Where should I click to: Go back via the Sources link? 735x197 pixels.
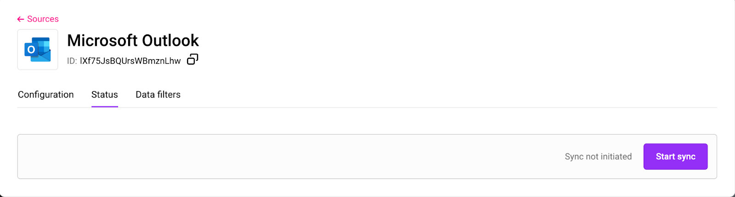coord(43,19)
